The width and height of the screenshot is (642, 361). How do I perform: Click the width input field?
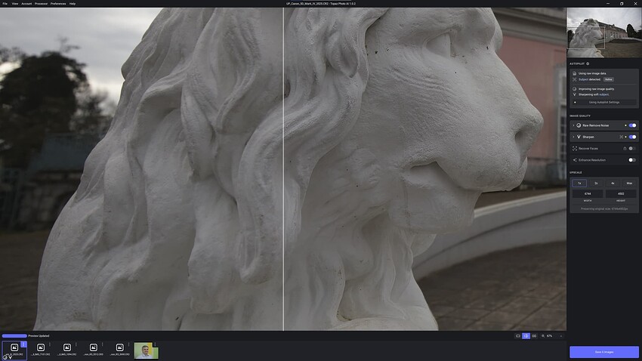click(588, 193)
